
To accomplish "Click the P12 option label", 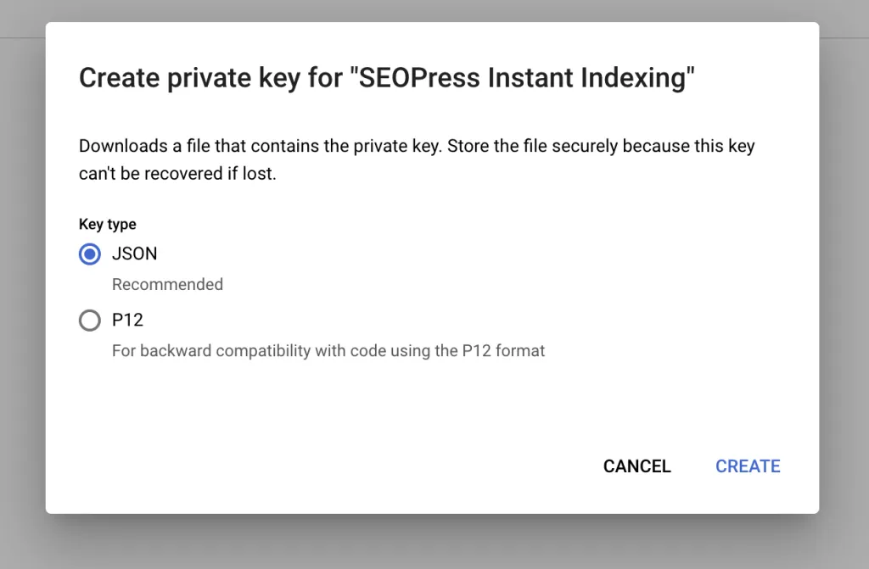I will tap(127, 320).
